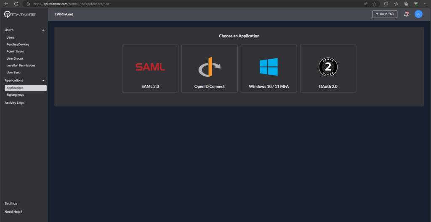Choose the Windows 10 / 11 MFA label

point(269,86)
